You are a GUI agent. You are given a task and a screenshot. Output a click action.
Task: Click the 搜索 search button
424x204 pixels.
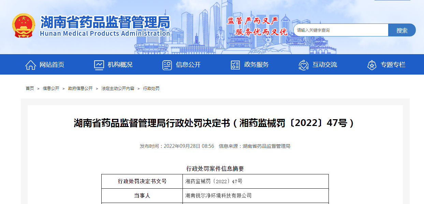click(x=402, y=30)
